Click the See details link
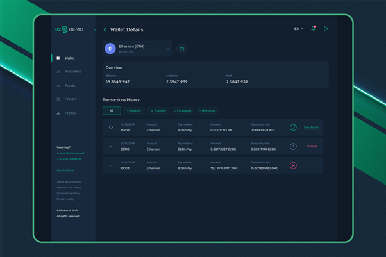This screenshot has height=257, width=386. [312, 128]
